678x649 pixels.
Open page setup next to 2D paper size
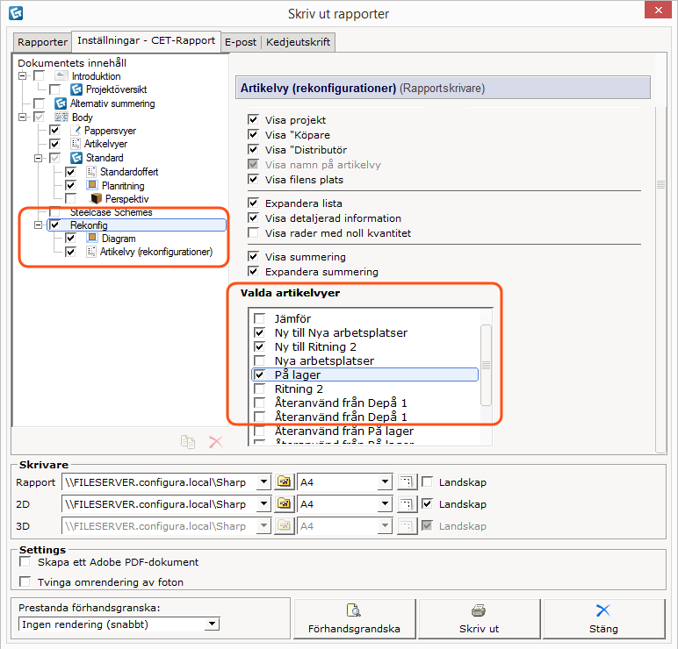point(405,504)
